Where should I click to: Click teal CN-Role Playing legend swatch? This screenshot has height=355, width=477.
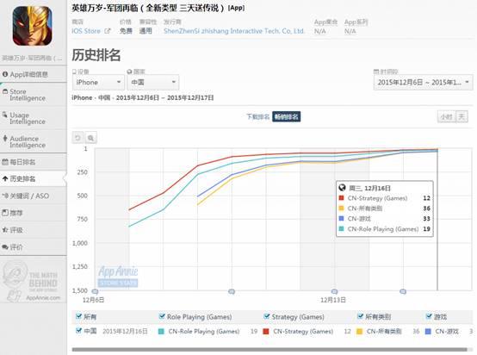[x=162, y=331]
